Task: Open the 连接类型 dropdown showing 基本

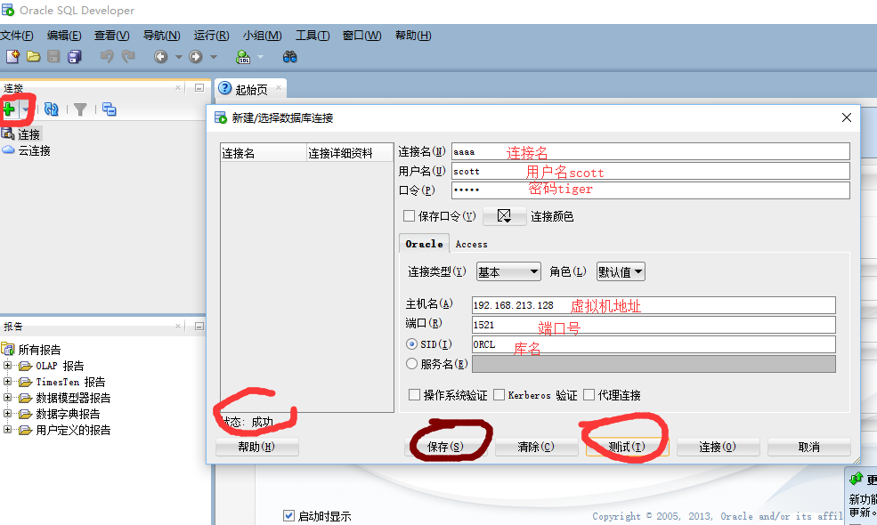Action: point(508,271)
